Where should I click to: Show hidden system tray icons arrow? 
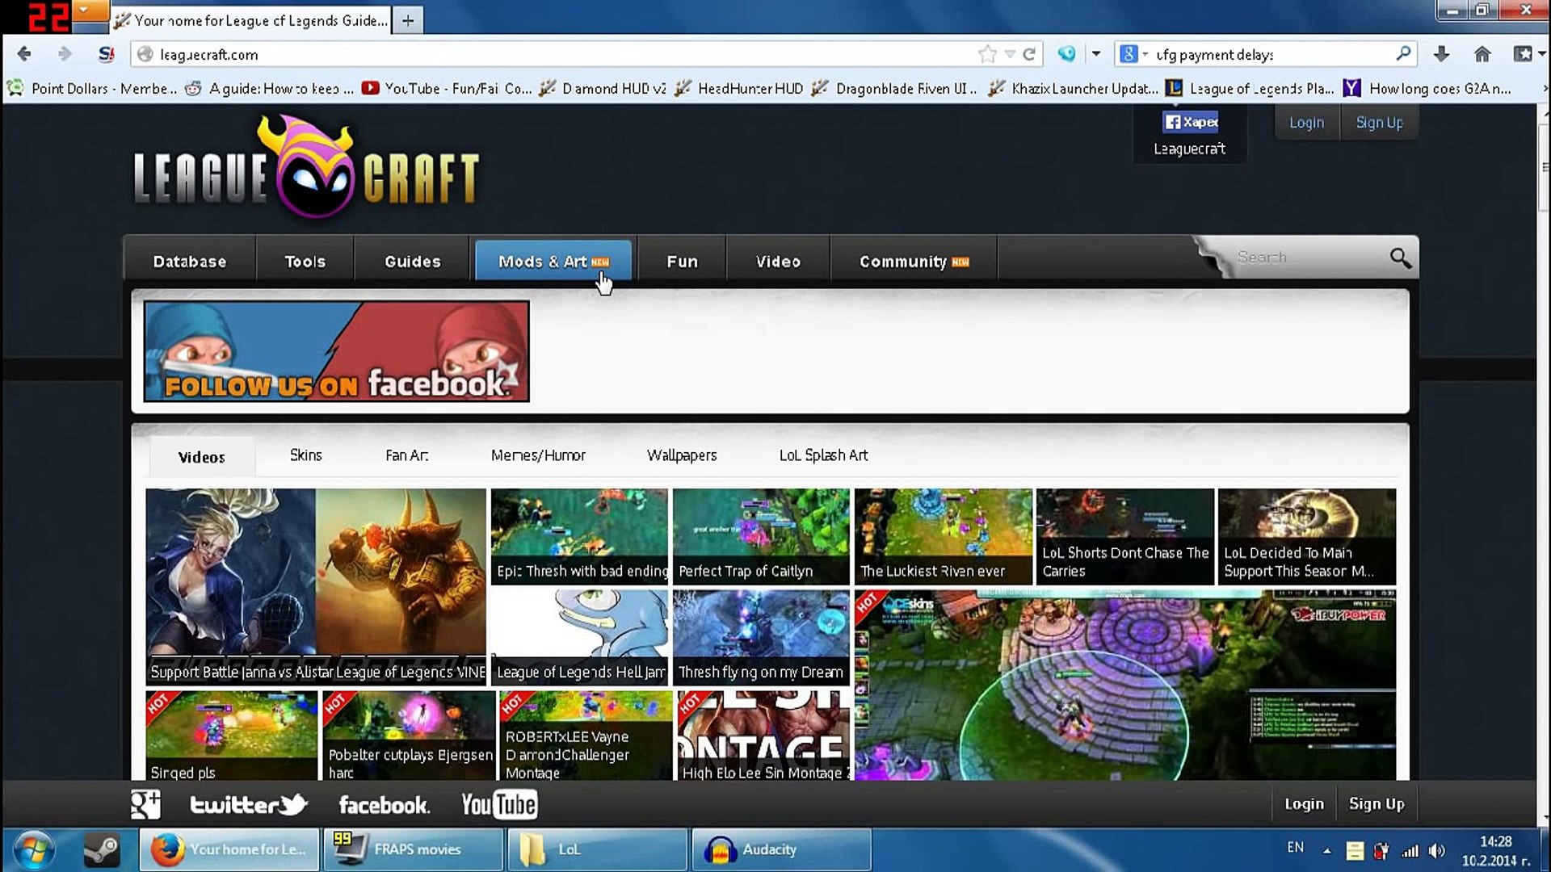tap(1326, 850)
